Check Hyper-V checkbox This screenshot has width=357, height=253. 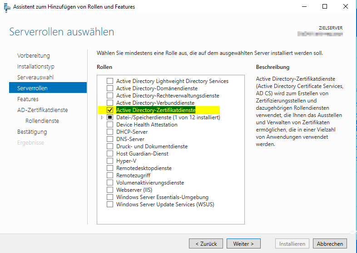pyautogui.click(x=110, y=161)
